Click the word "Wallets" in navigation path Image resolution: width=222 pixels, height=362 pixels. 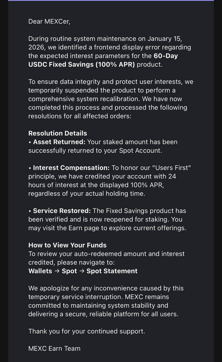(x=40, y=271)
